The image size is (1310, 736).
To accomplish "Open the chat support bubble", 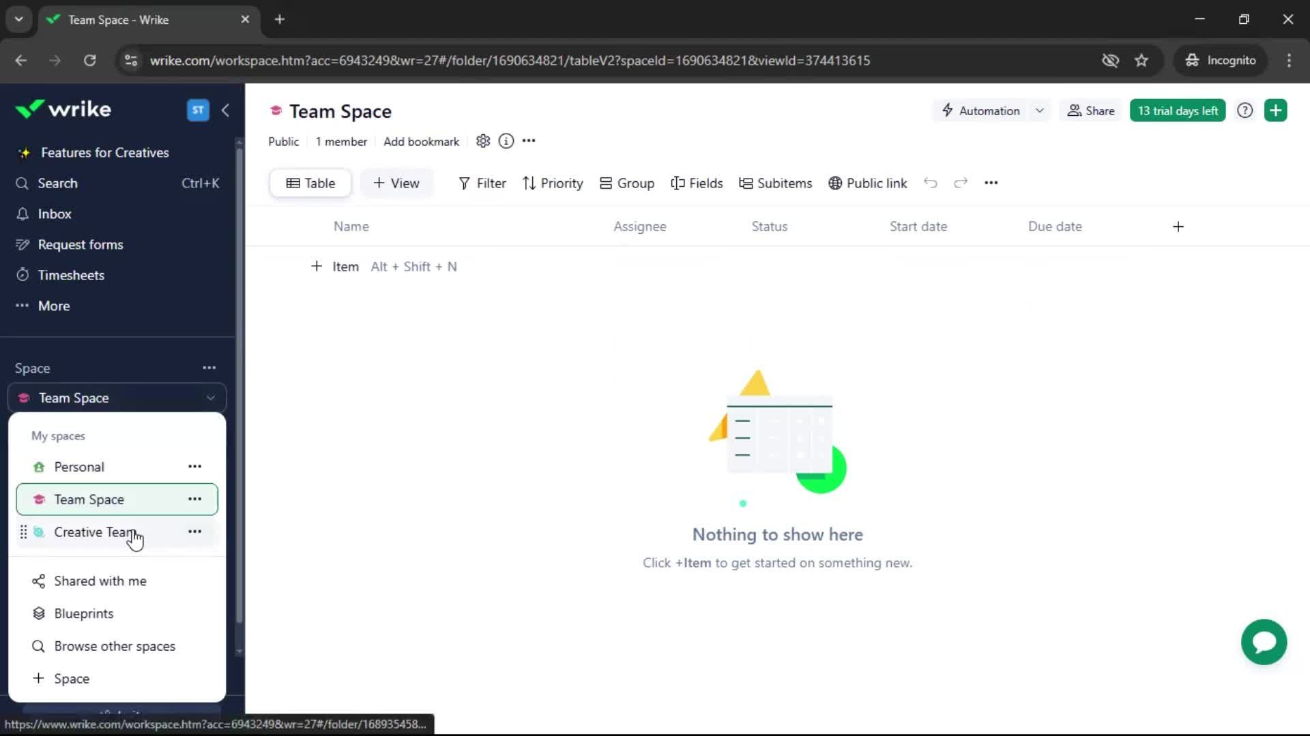I will tap(1264, 642).
